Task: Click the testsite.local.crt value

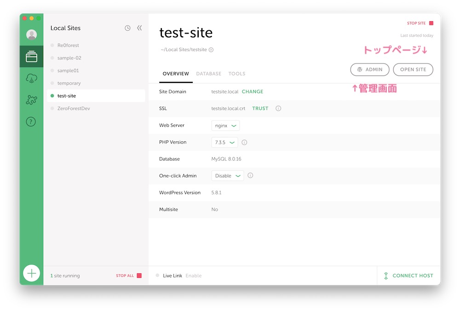Action: pyautogui.click(x=228, y=108)
